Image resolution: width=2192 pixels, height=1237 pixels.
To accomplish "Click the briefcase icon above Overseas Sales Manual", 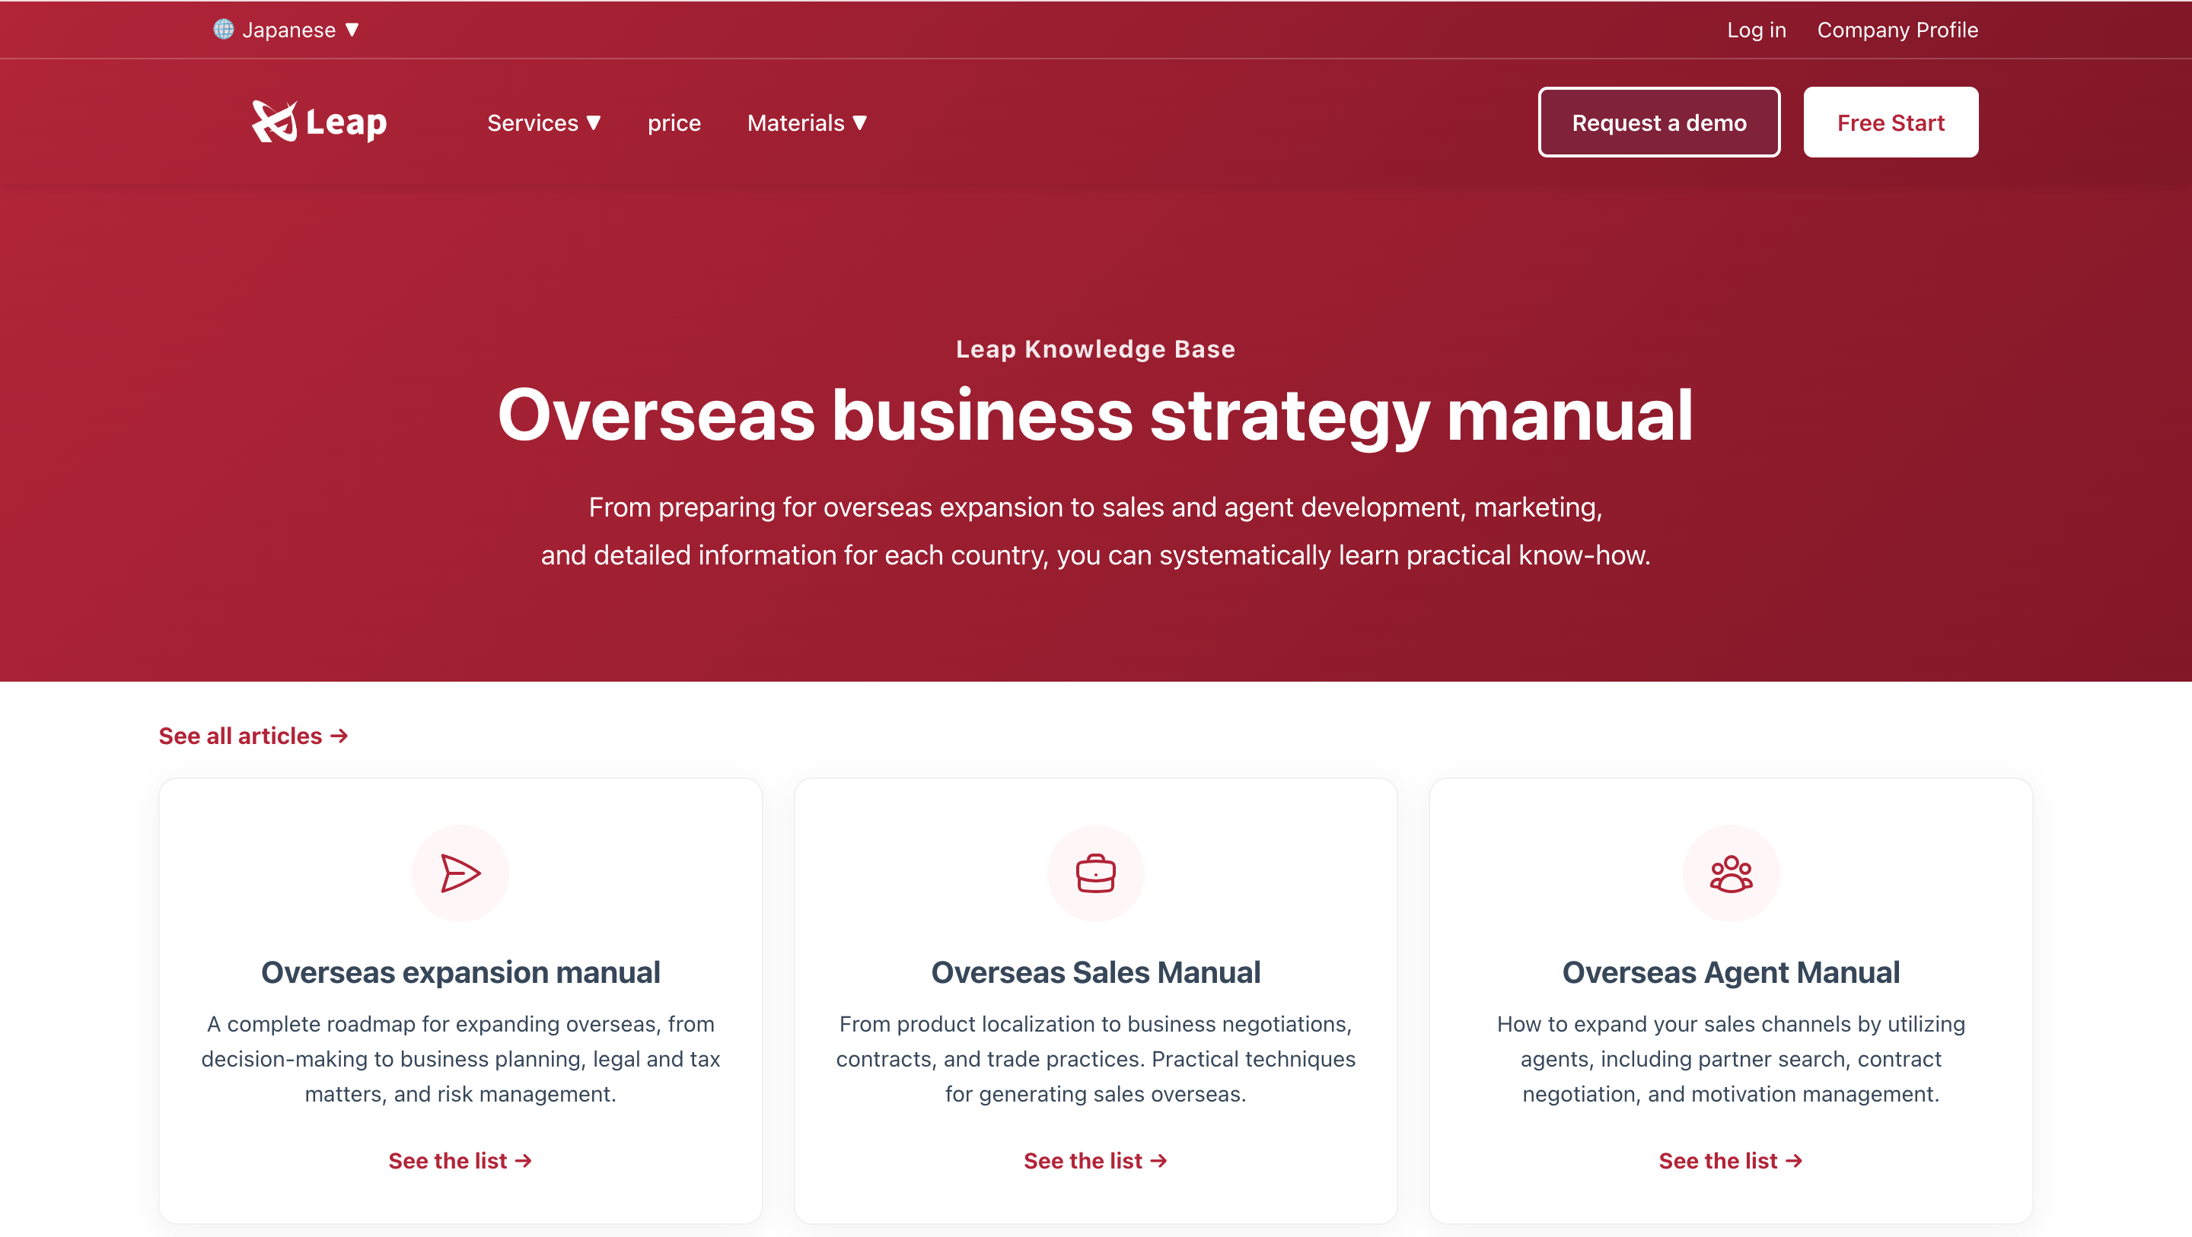I will pos(1095,872).
